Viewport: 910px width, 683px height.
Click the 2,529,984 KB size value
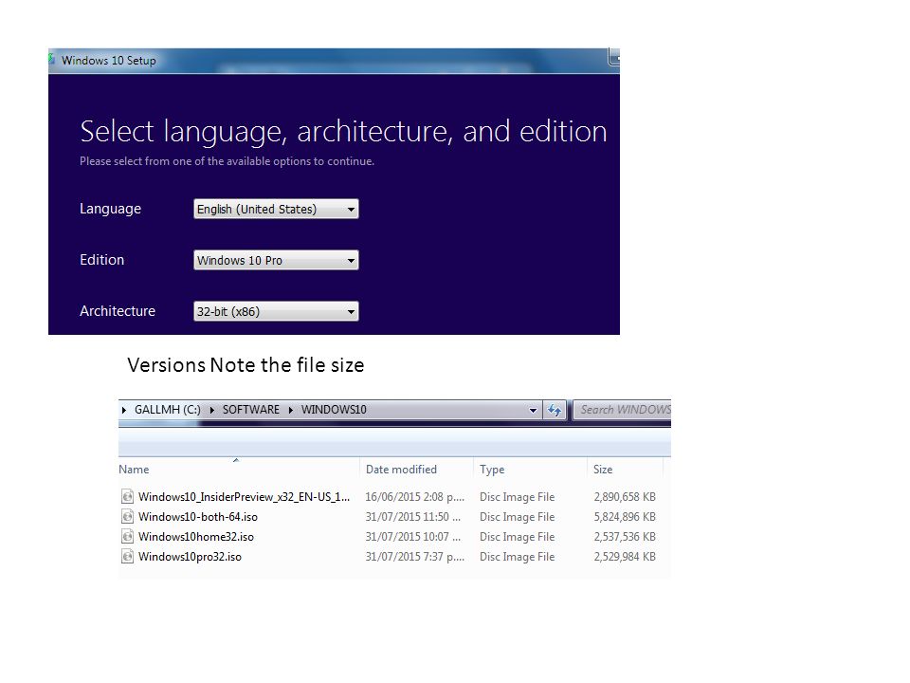pyautogui.click(x=625, y=557)
